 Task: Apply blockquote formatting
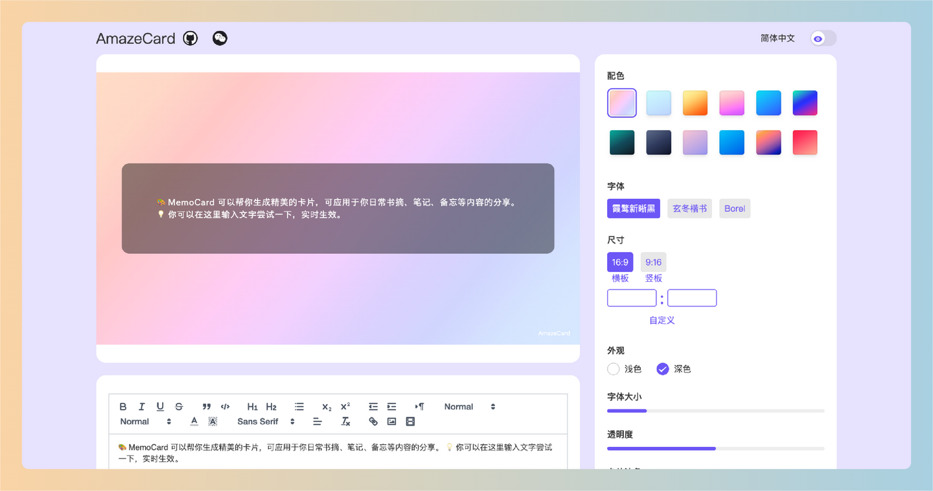click(x=207, y=407)
